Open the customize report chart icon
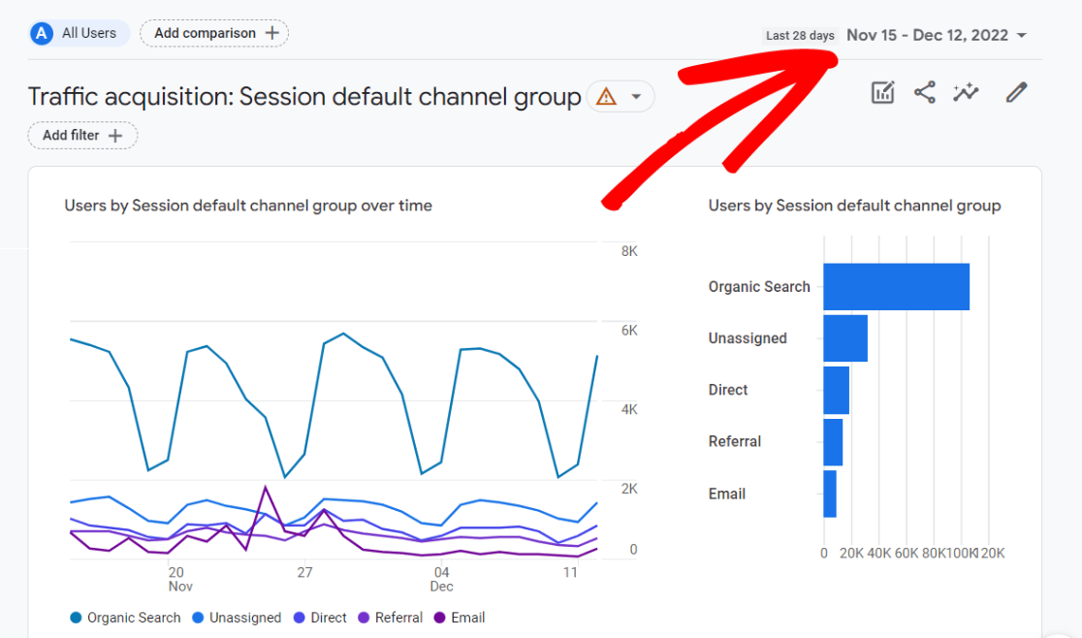The height and width of the screenshot is (638, 1082). (x=882, y=93)
